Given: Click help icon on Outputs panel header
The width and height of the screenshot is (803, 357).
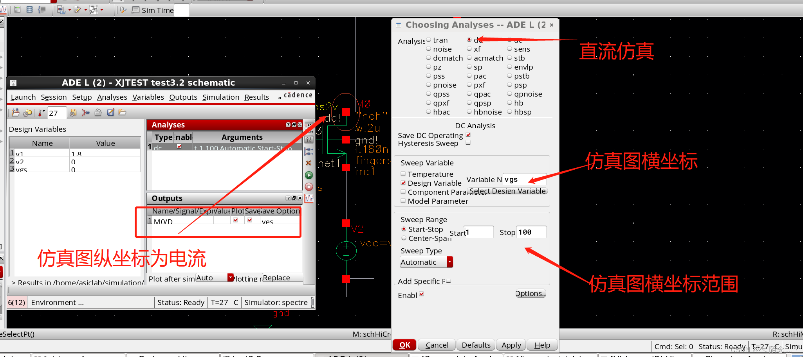Looking at the screenshot, I should coord(288,198).
